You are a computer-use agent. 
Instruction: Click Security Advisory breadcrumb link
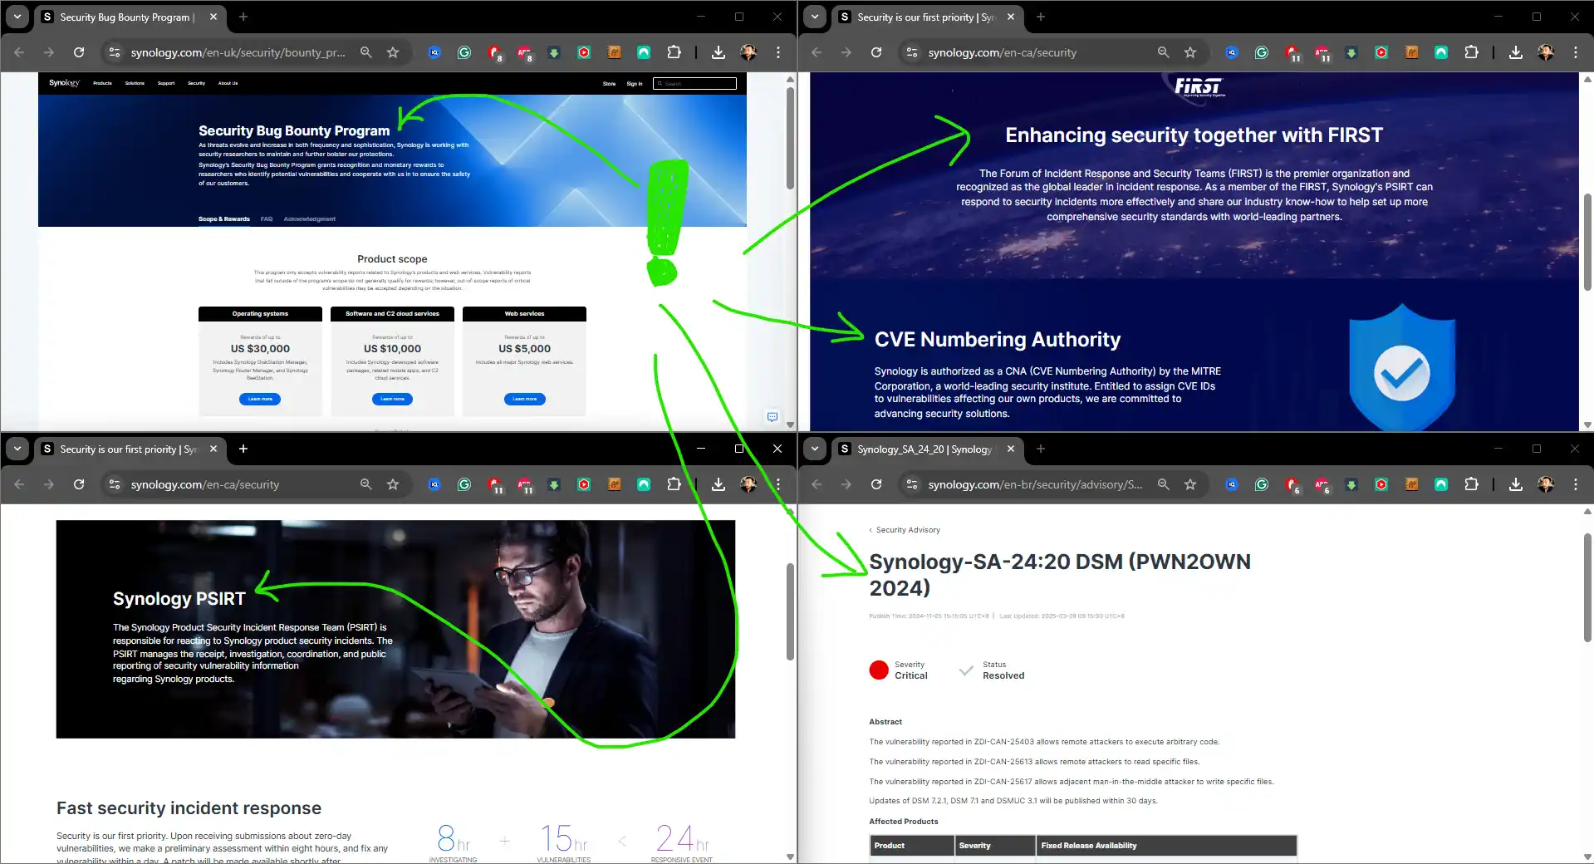point(908,530)
